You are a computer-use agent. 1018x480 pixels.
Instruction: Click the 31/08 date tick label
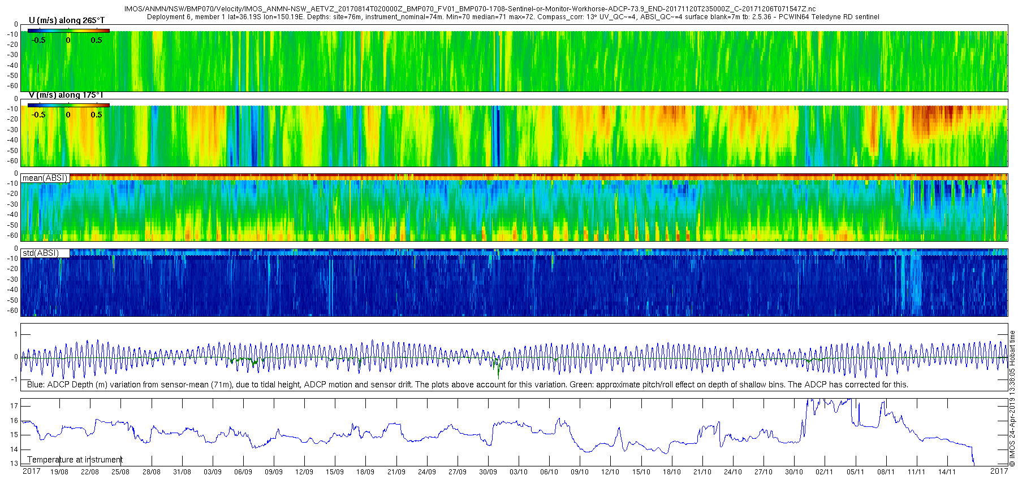click(x=182, y=472)
